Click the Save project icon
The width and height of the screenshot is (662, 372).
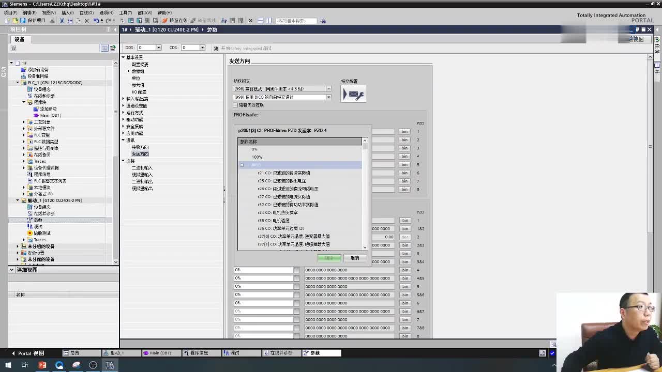(23, 21)
